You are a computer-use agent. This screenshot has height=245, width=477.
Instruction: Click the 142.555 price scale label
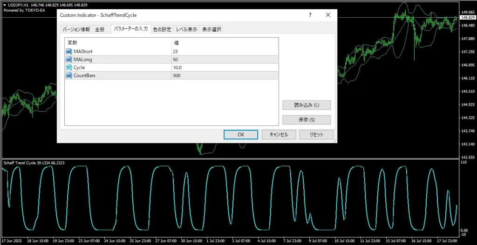click(x=468, y=157)
